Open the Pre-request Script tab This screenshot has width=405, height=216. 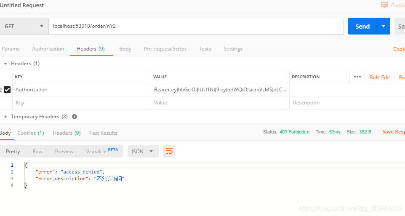point(165,49)
